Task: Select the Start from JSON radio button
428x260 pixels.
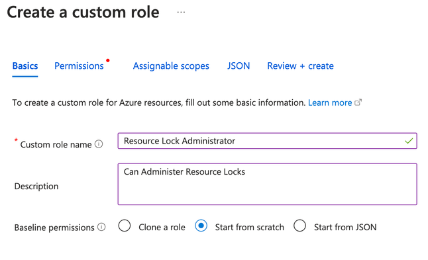Action: pos(299,226)
